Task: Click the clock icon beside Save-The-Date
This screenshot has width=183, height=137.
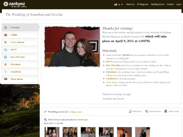Action: [x=6, y=57]
